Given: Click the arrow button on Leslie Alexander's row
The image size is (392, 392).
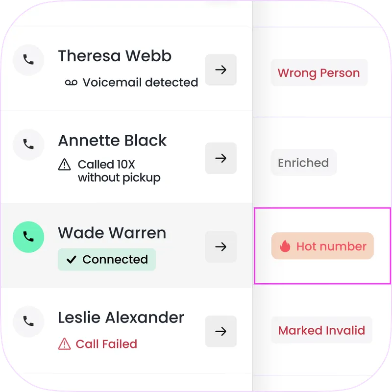Looking at the screenshot, I should [x=221, y=331].
